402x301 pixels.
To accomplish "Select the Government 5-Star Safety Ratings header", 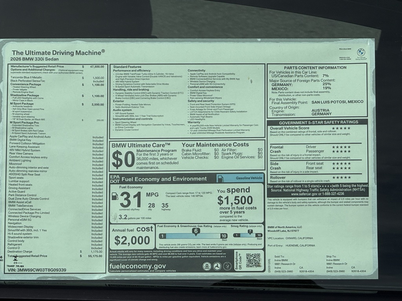I will [x=317, y=122].
